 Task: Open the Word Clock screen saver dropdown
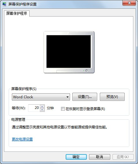[x=41, y=97]
